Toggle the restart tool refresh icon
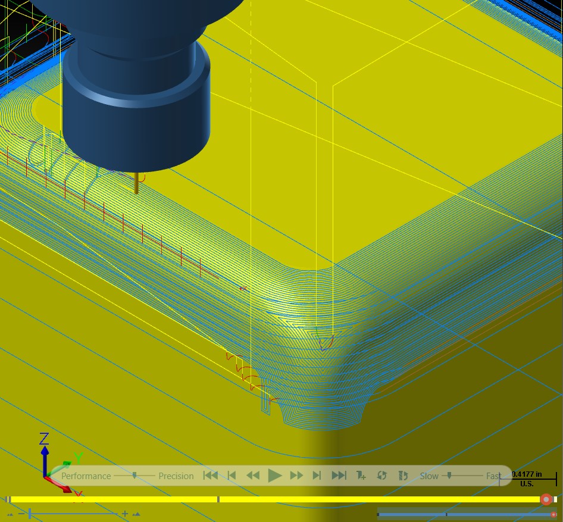 403,476
